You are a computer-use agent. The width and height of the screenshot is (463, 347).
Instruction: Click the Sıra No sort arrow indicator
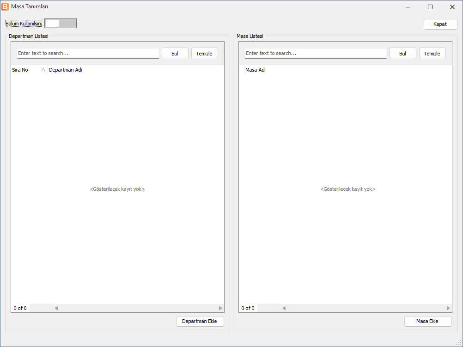43,69
